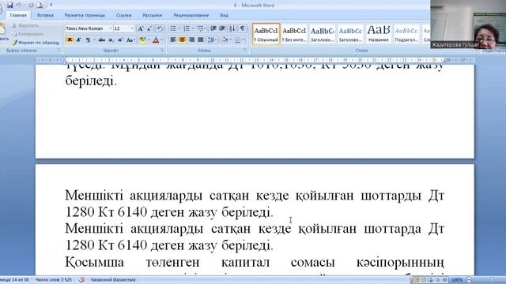Switch to Print Layout view
Viewport: 506px width, 284px height.
click(x=417, y=280)
